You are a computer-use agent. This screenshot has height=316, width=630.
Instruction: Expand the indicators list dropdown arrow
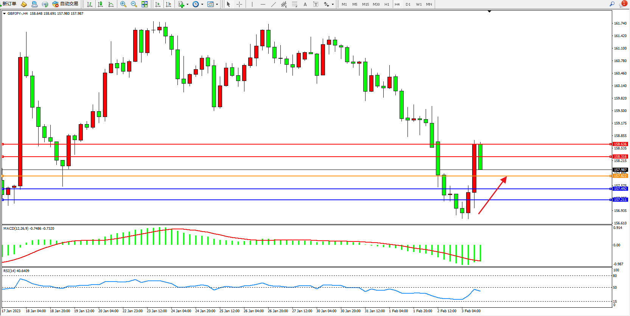pos(187,5)
